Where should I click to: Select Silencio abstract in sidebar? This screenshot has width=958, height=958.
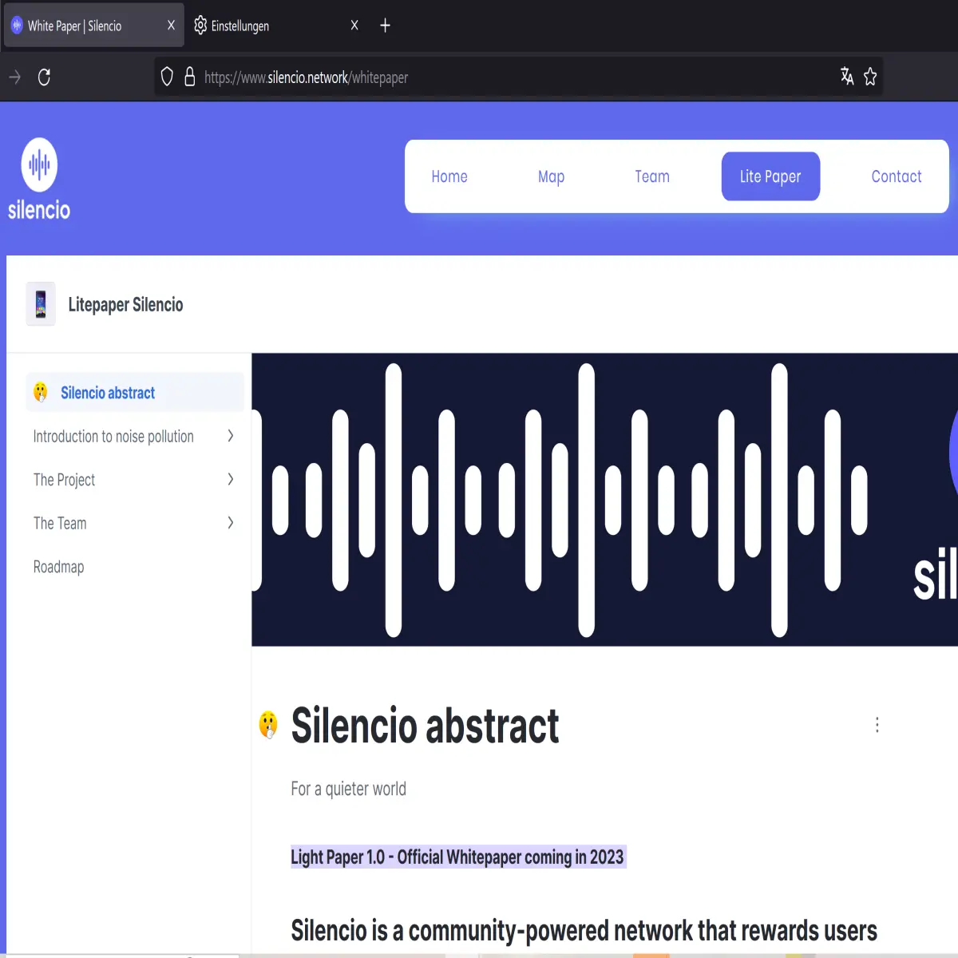135,392
